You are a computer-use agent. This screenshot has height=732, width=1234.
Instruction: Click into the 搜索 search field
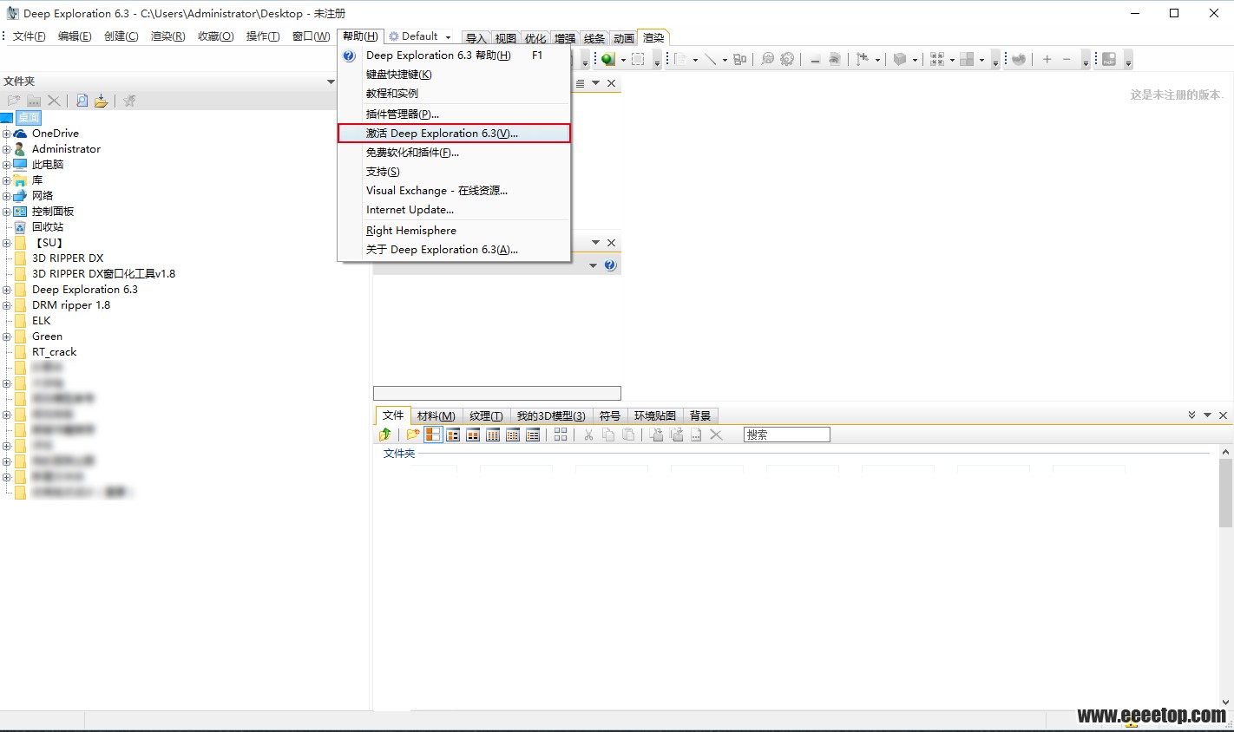click(x=786, y=435)
